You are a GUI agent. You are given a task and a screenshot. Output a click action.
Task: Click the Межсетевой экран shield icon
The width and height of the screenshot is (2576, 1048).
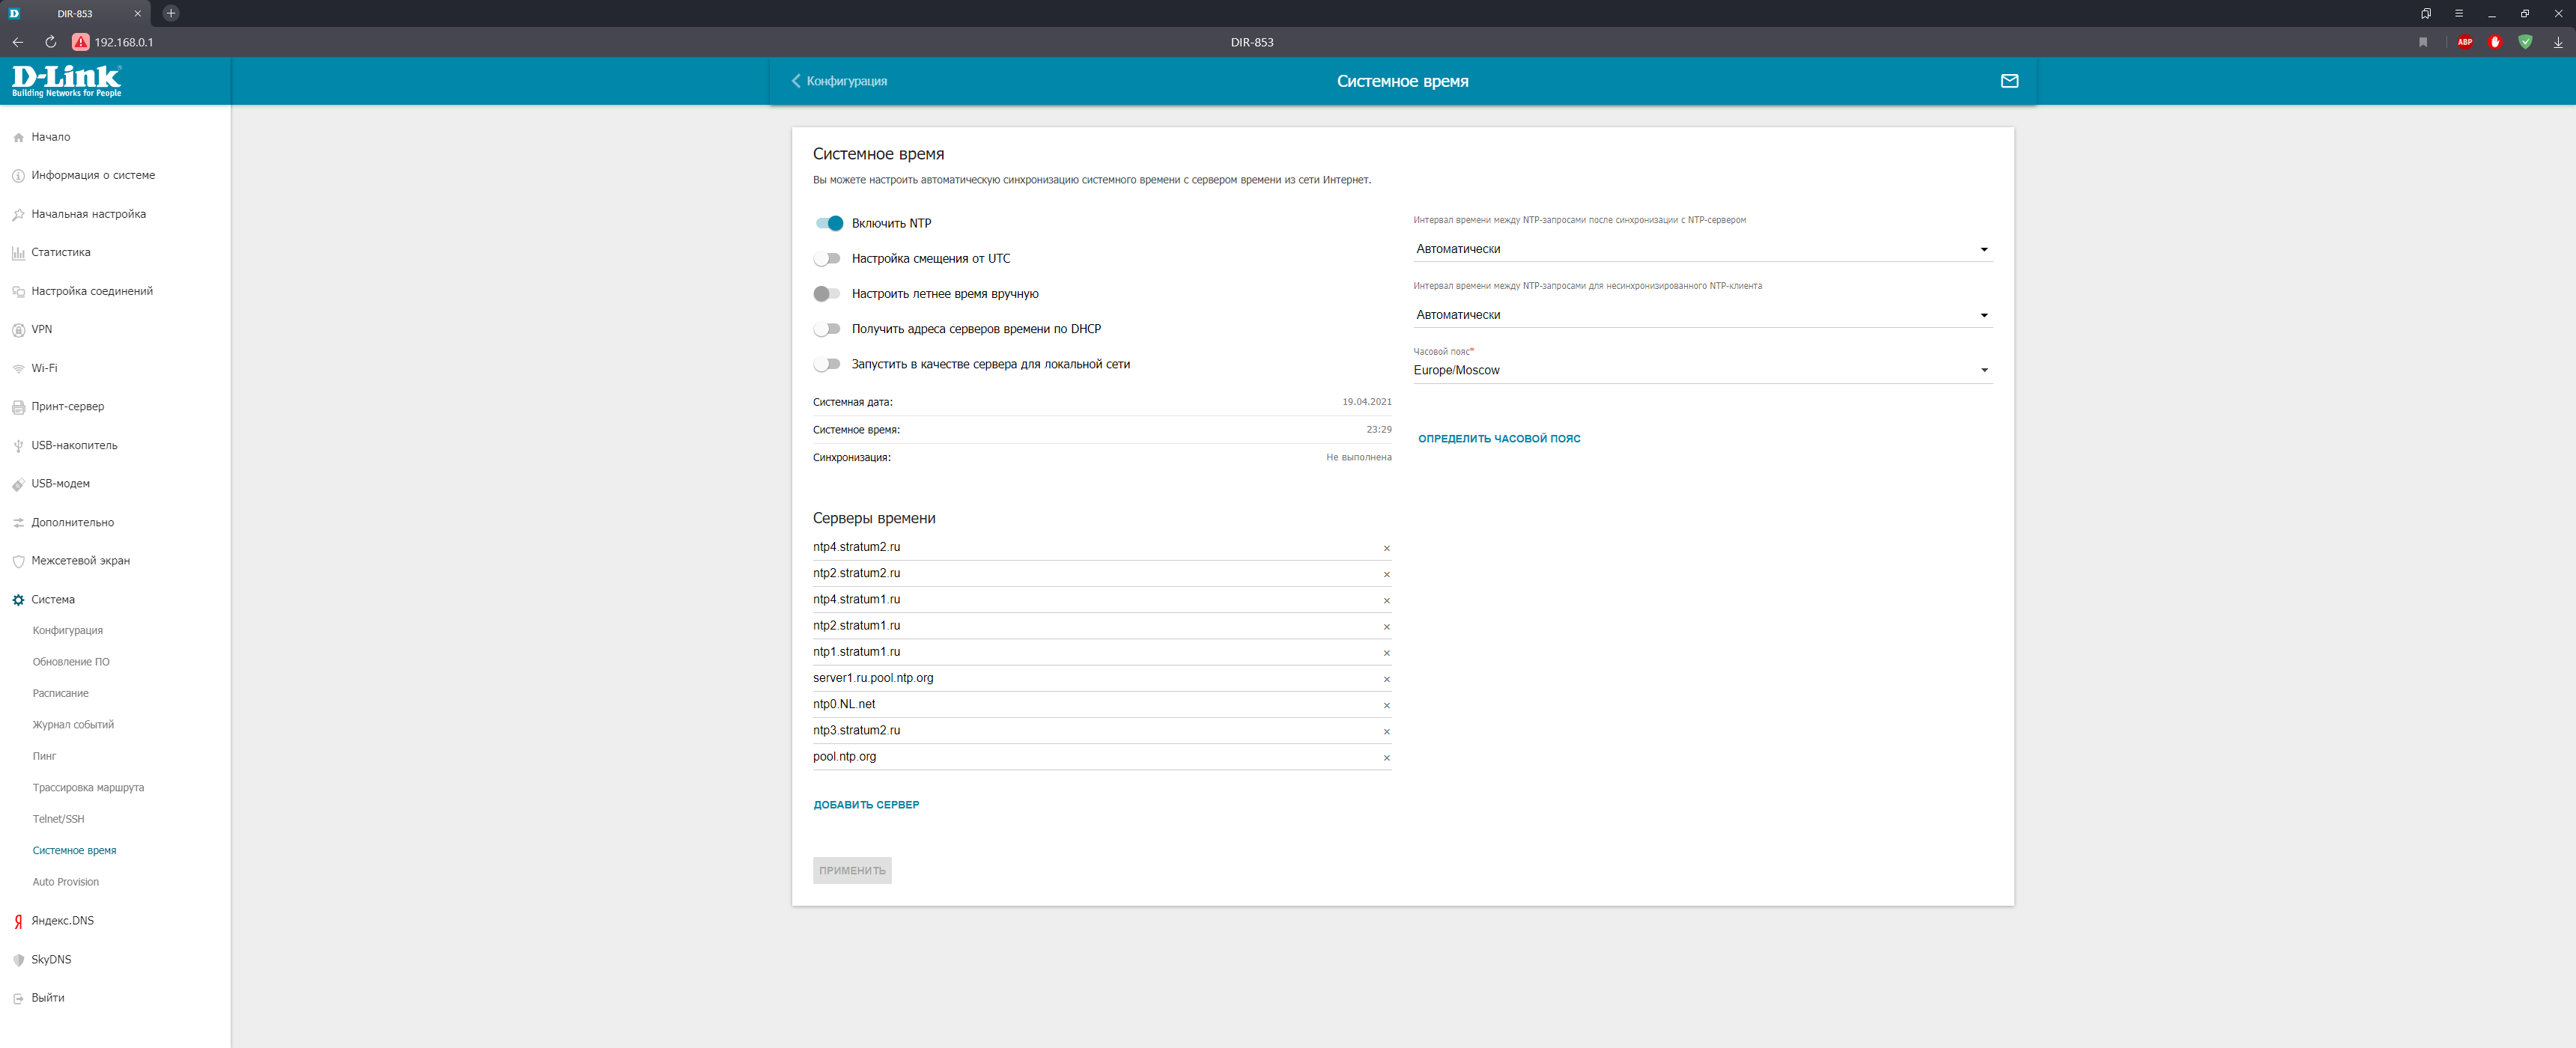(x=18, y=561)
